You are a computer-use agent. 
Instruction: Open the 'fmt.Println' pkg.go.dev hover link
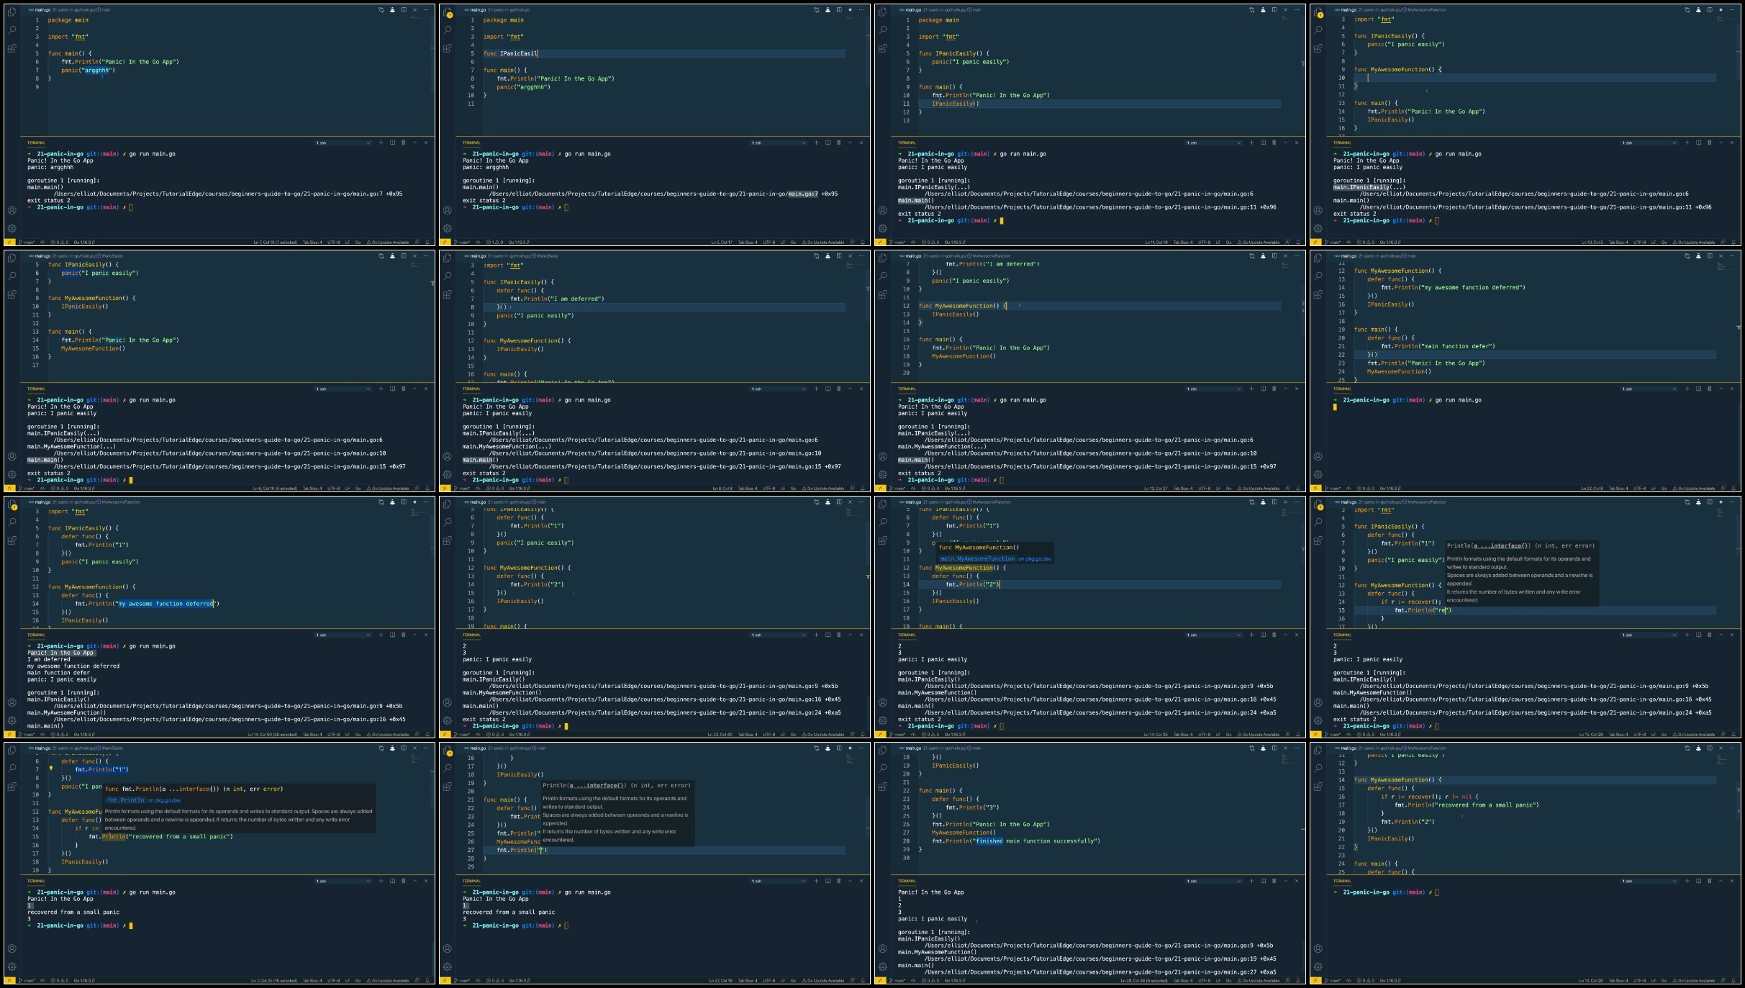(x=126, y=800)
